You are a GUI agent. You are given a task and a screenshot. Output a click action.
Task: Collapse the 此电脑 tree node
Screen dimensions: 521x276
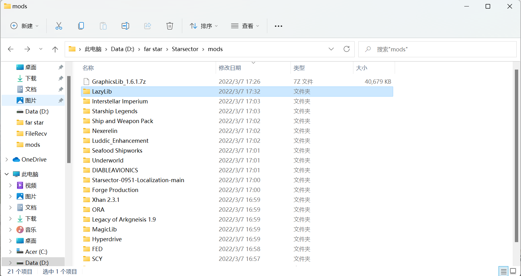pyautogui.click(x=7, y=174)
